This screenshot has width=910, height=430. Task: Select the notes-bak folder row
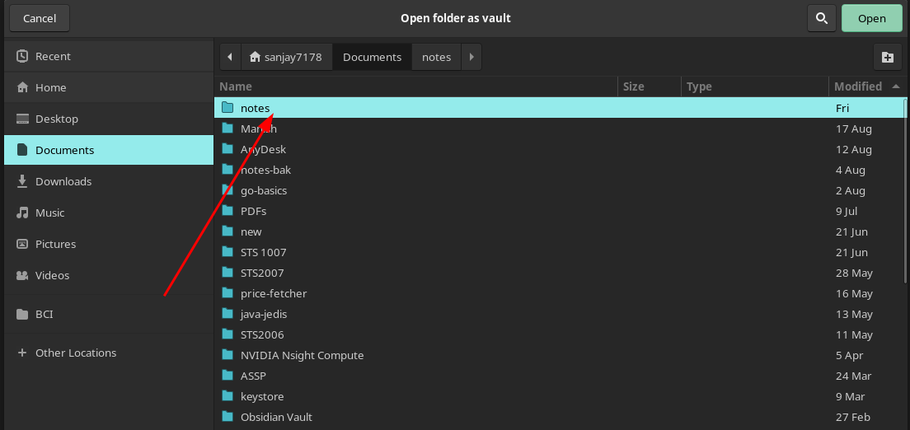(265, 170)
